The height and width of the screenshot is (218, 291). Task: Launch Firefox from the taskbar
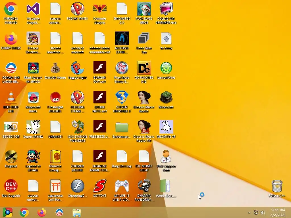point(42,212)
